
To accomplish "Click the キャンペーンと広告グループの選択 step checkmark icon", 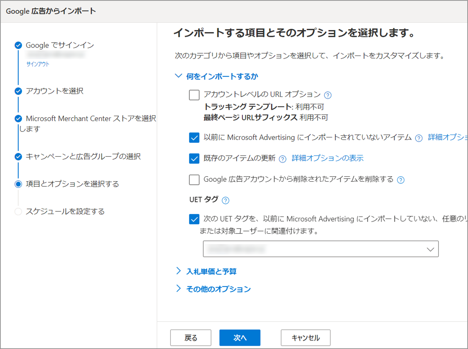I will [18, 157].
